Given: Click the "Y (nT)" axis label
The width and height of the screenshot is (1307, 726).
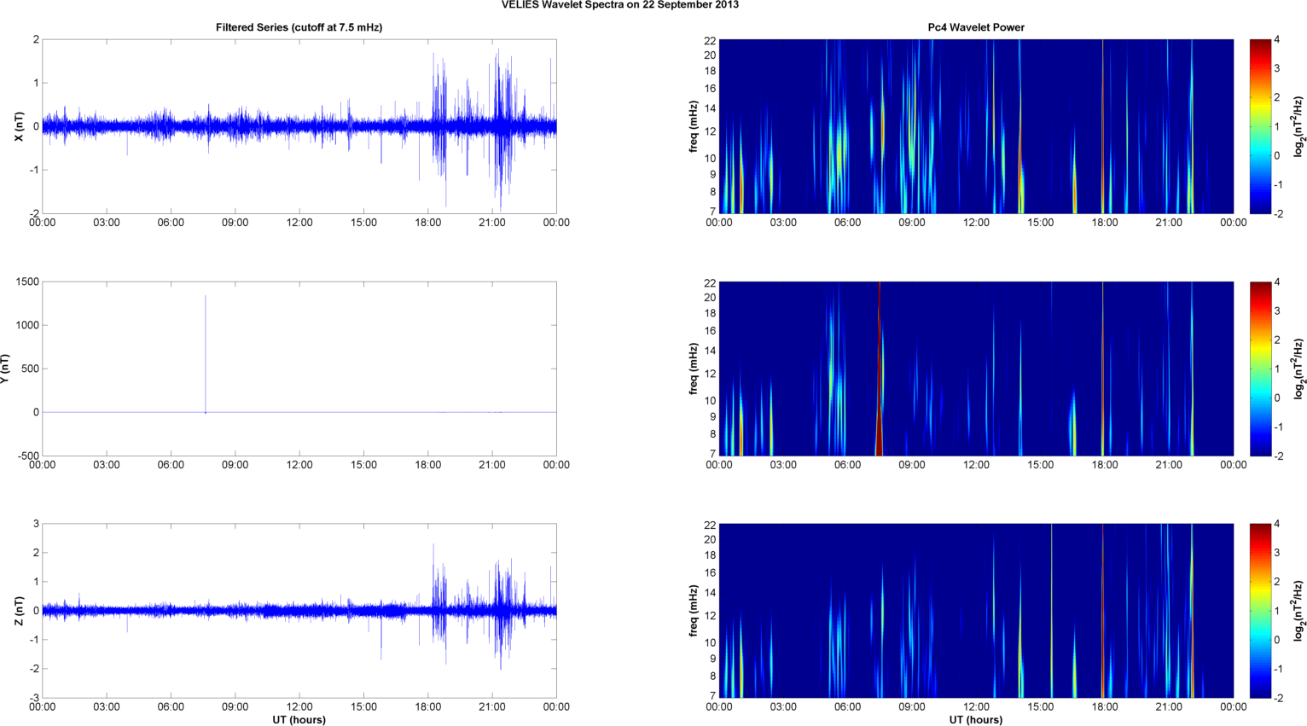Looking at the screenshot, I should pos(6,369).
